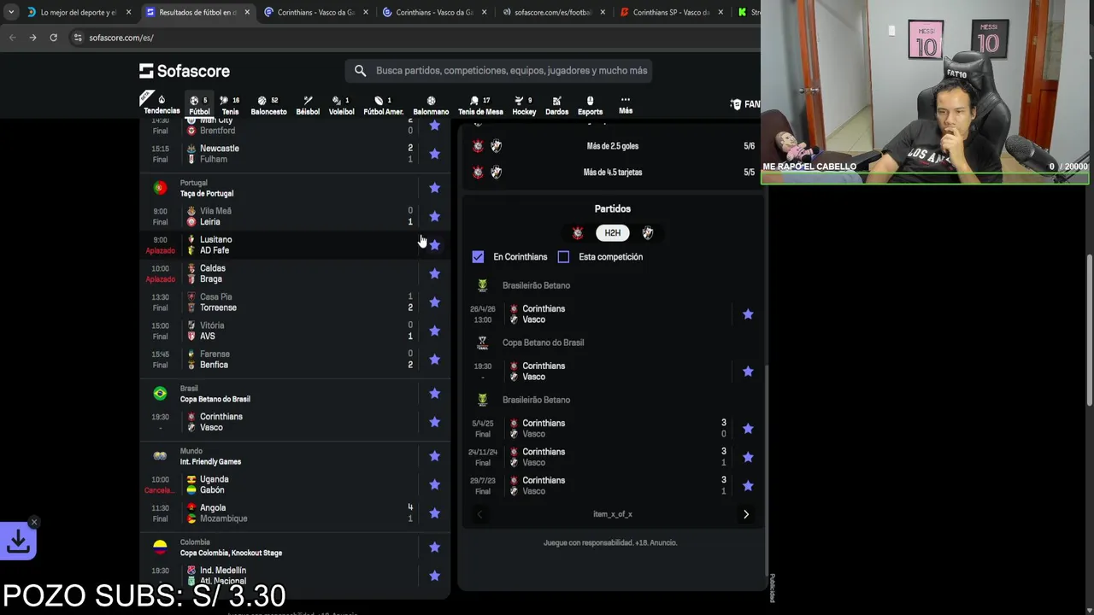Select the Béisbol sport category
This screenshot has height=615, width=1094.
[x=308, y=105]
